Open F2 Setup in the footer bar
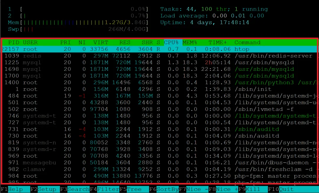 (45, 189)
